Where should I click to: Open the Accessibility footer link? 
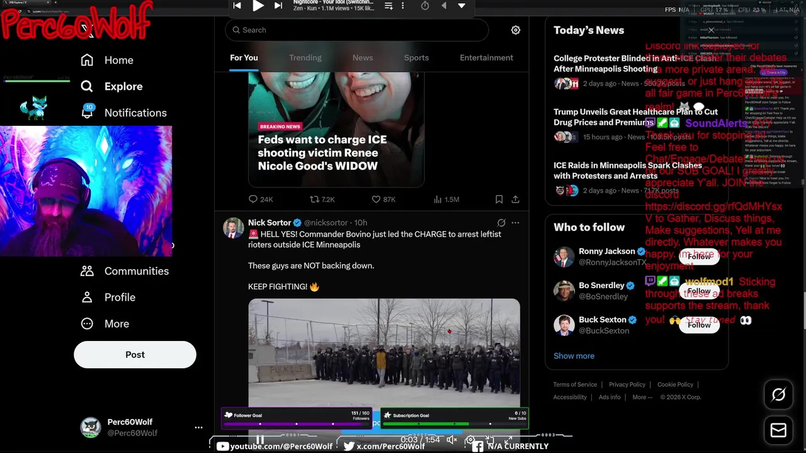(570, 397)
